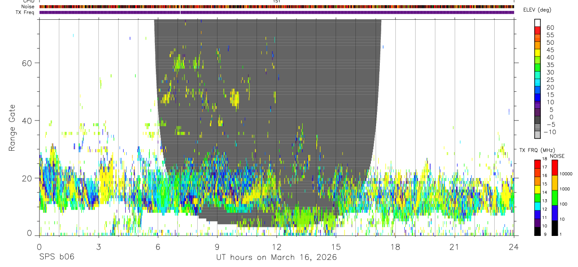
Task: Click the '100' label on the NOISE legend
Action: [x=563, y=204]
